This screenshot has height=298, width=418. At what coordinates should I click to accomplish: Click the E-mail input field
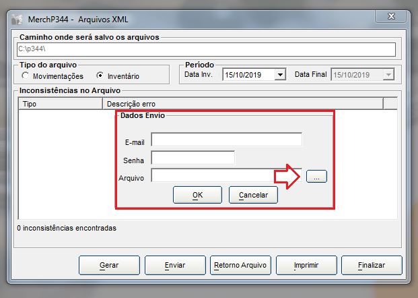tap(226, 140)
